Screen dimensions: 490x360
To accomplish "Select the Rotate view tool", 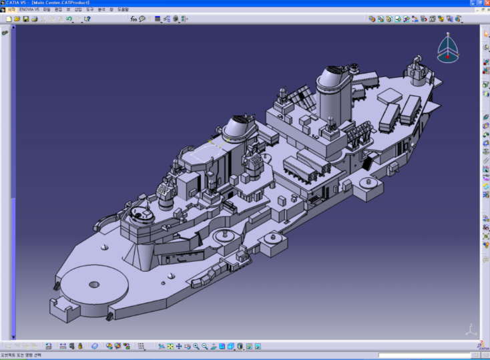I will click(188, 346).
